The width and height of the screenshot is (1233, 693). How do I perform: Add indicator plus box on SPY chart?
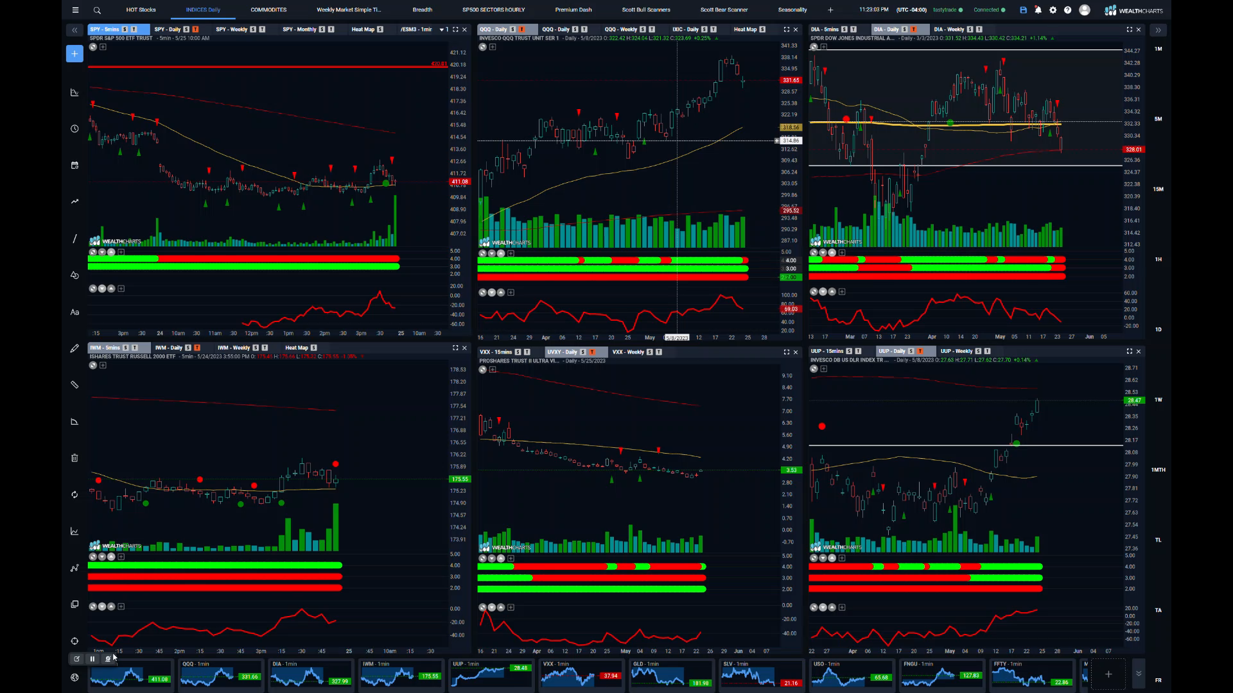103,47
